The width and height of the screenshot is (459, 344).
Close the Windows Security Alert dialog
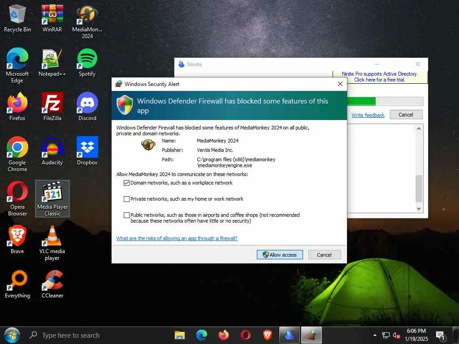point(340,84)
